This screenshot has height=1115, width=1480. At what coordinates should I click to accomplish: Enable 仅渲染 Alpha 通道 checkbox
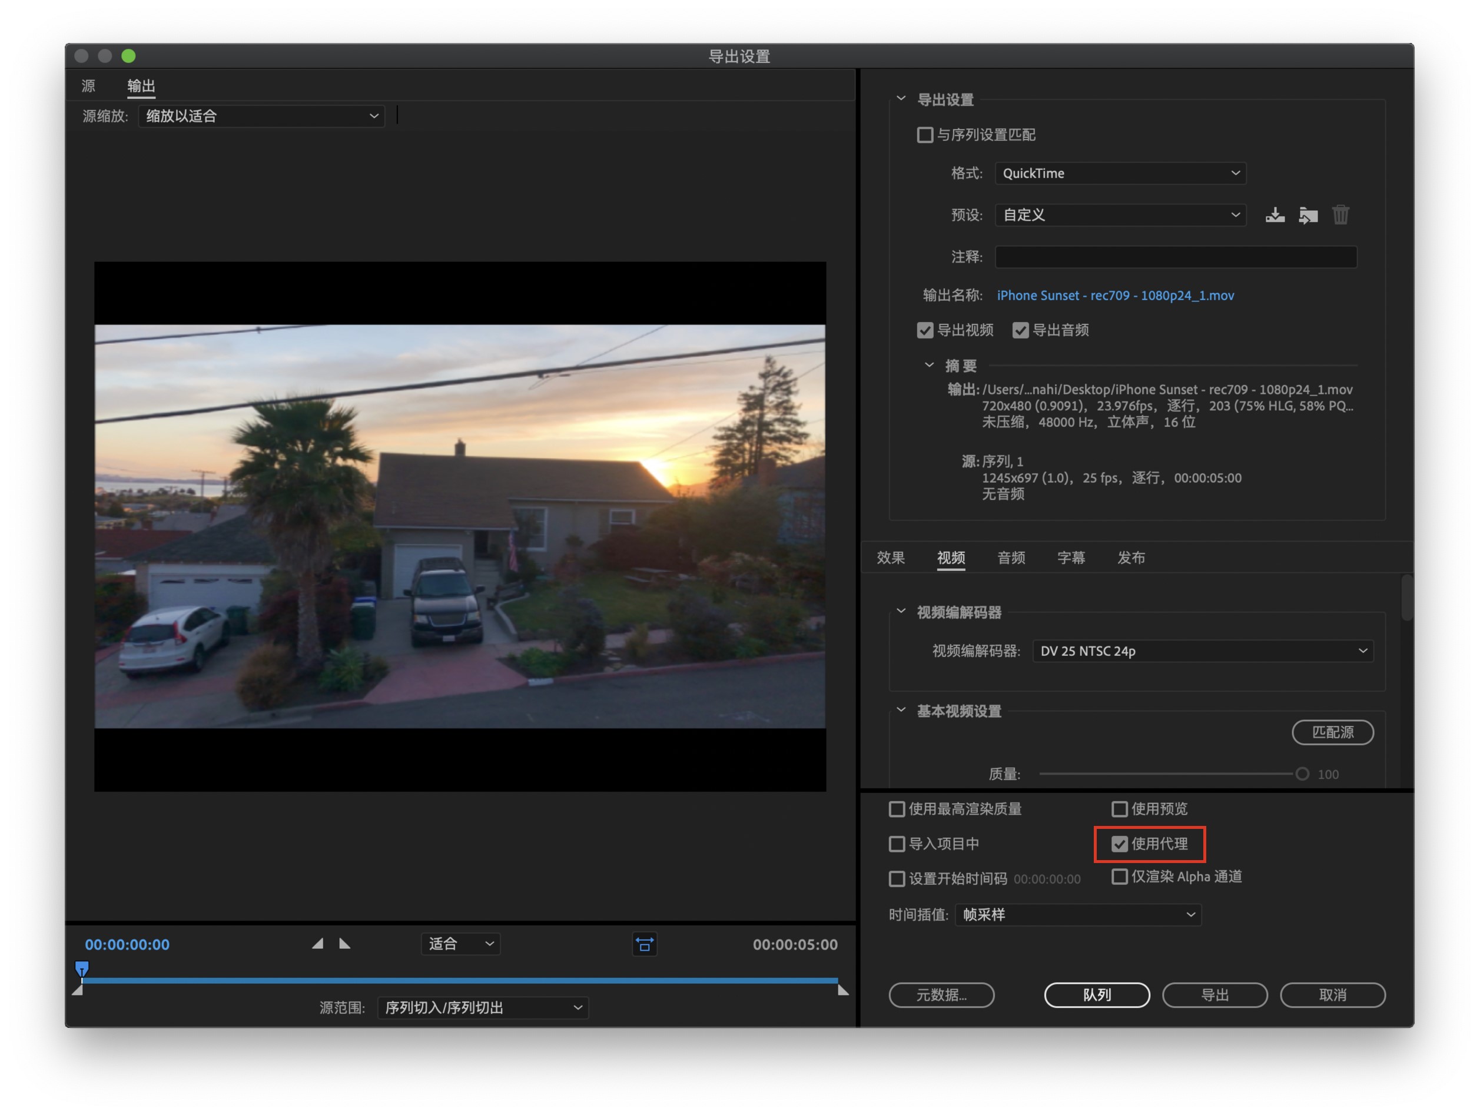[x=1119, y=877]
